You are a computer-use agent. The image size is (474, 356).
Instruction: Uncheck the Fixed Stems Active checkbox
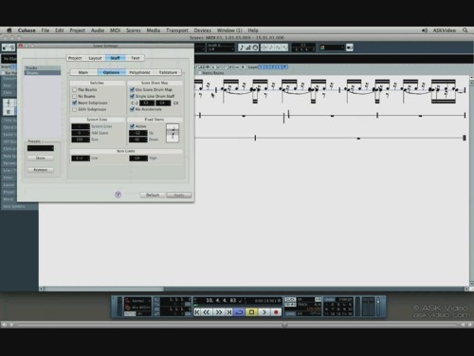tap(132, 126)
